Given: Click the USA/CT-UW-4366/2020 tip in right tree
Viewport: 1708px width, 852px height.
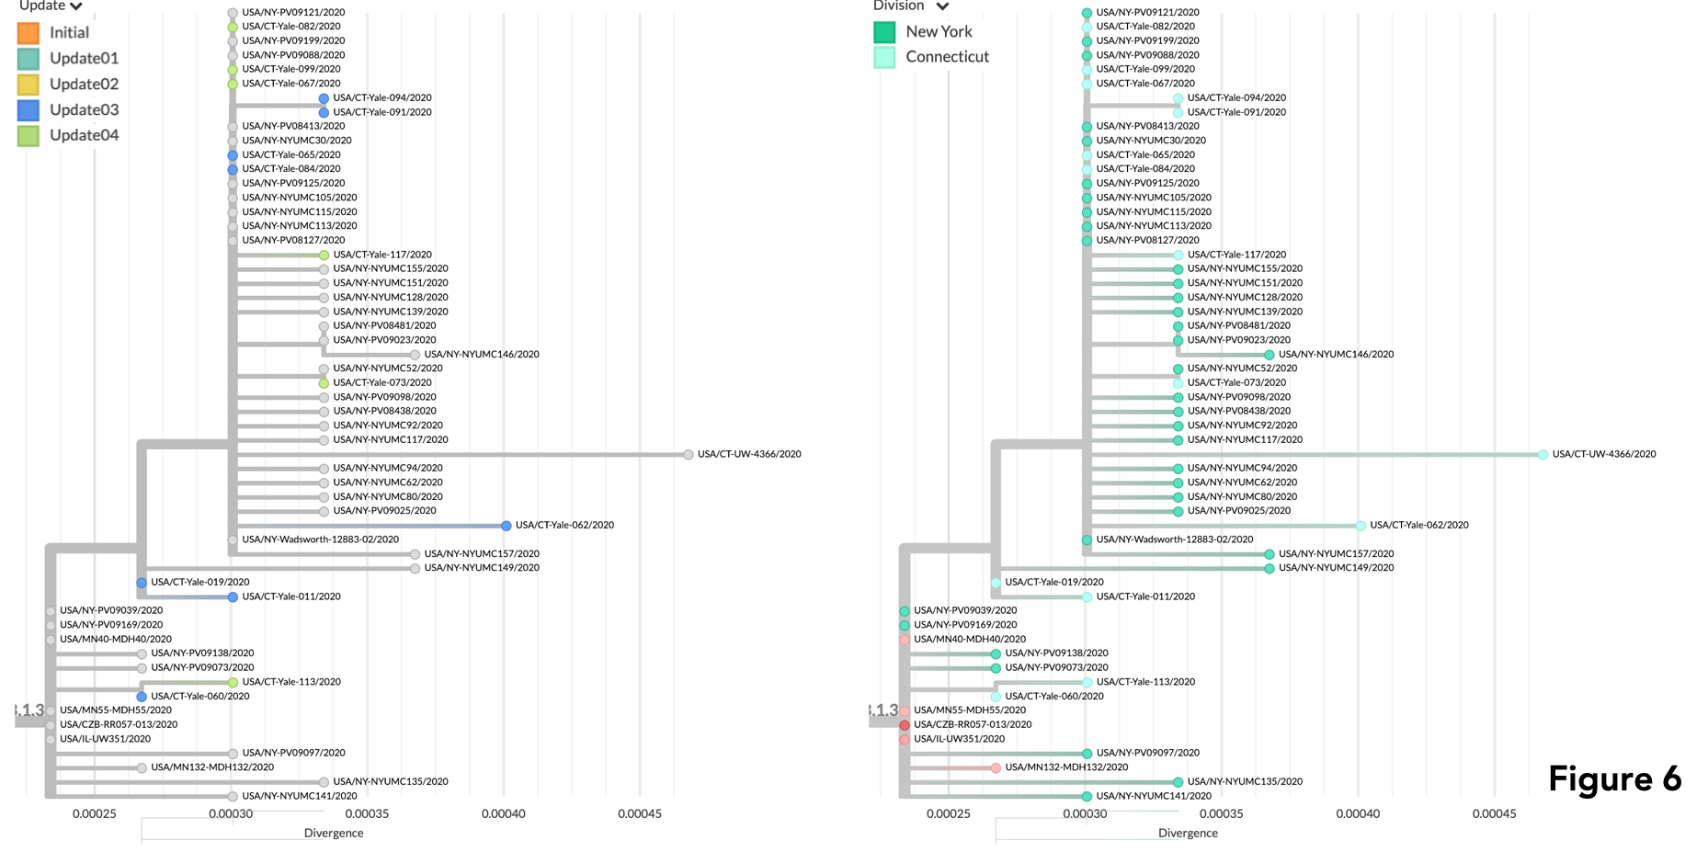Looking at the screenshot, I should pos(1543,454).
